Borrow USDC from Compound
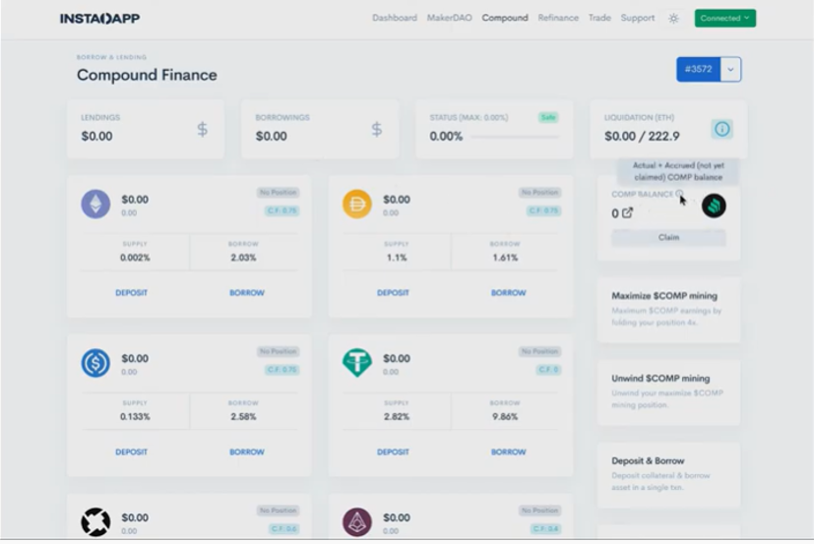This screenshot has height=545, width=814. tap(247, 453)
